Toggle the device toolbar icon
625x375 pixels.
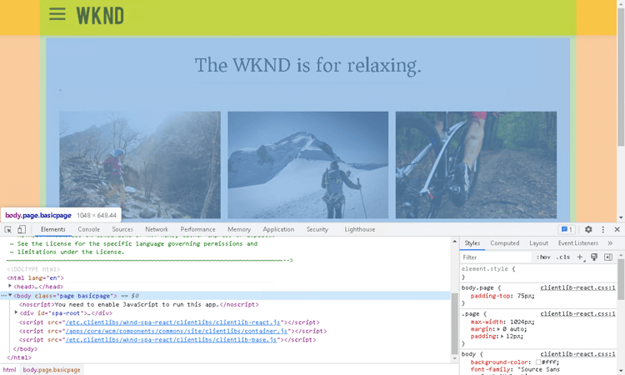(x=22, y=229)
